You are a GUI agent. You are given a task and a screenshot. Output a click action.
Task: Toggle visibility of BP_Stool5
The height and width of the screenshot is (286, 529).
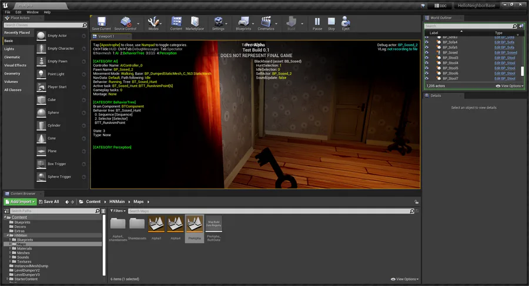(x=427, y=68)
